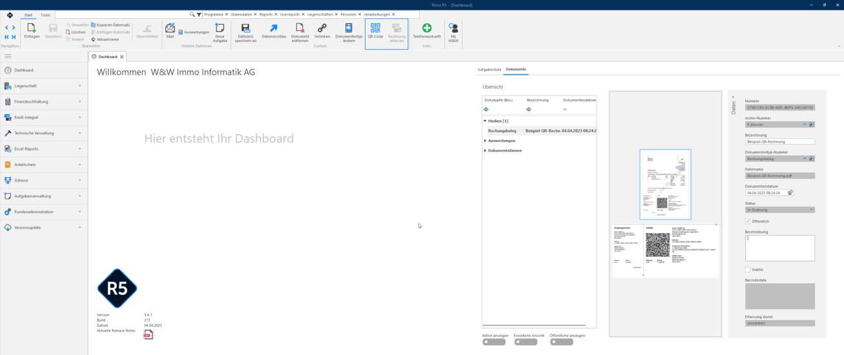Jump to the last record arrow

[x=14, y=37]
